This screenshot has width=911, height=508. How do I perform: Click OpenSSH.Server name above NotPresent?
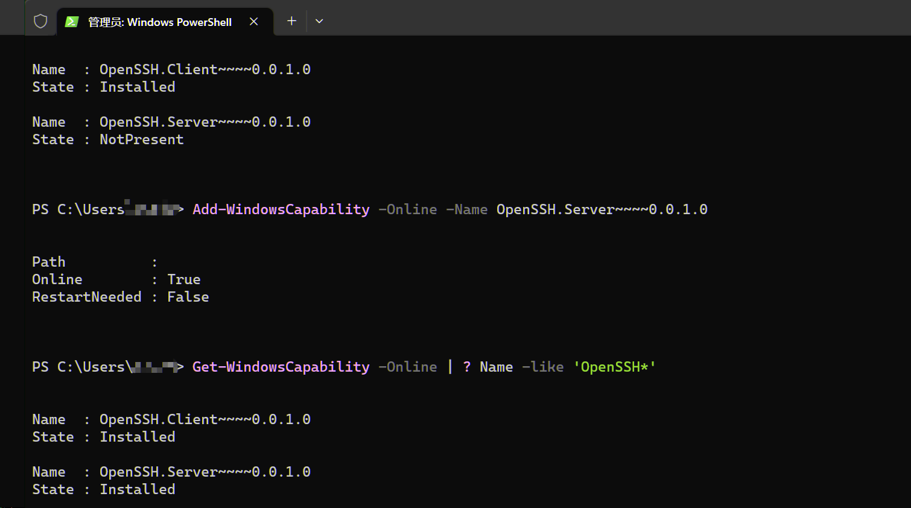coord(205,122)
